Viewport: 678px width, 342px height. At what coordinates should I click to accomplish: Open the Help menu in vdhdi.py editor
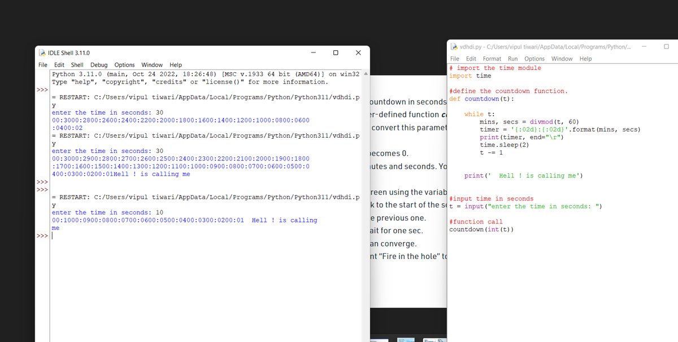585,59
